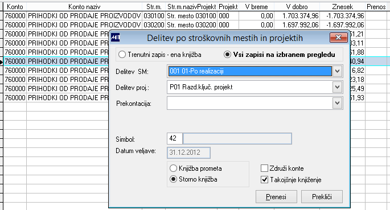Click the Znesek value -1.703.374,96
Viewport: 390px width, 210px height.
point(342,16)
